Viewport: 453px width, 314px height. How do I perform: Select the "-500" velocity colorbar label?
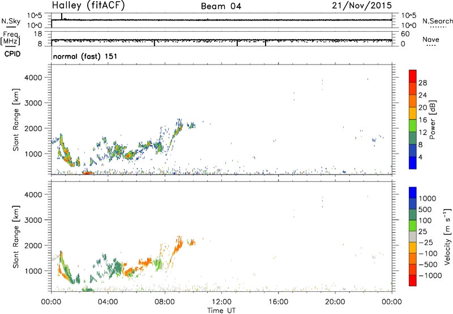tap(428, 265)
